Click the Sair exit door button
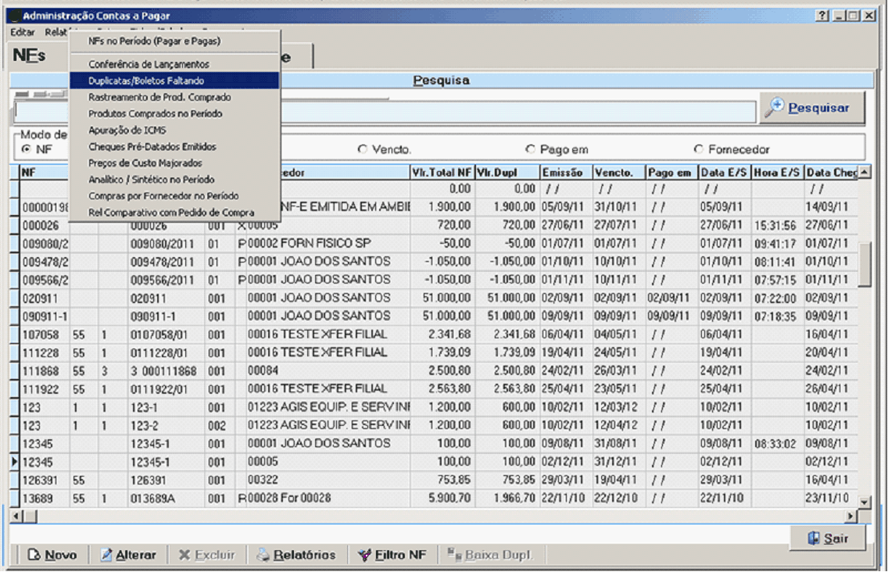This screenshot has height=572, width=888. [x=827, y=538]
